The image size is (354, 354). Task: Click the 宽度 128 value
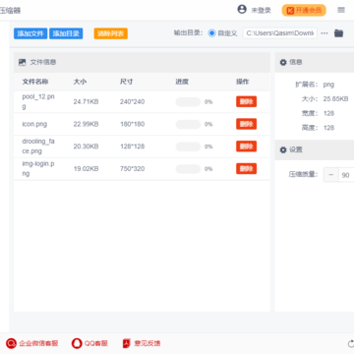click(328, 113)
